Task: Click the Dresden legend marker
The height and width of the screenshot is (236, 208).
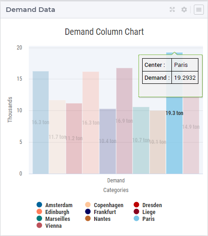Action: [x=136, y=205]
